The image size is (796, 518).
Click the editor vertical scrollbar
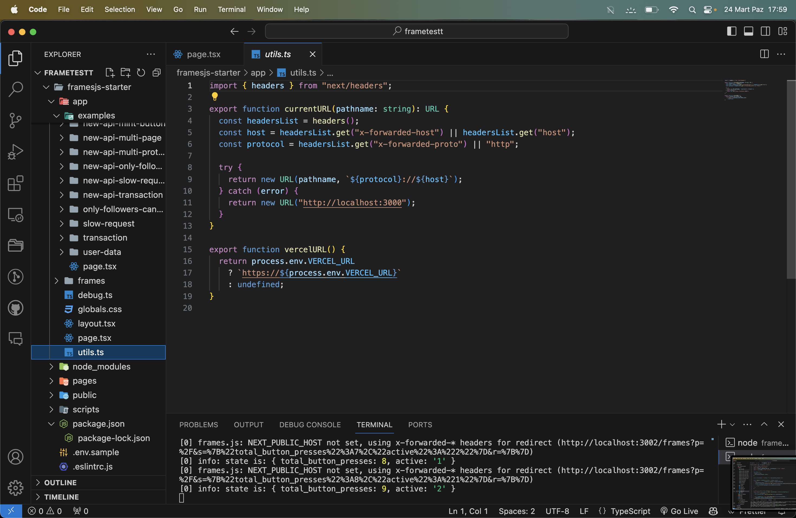(791, 179)
